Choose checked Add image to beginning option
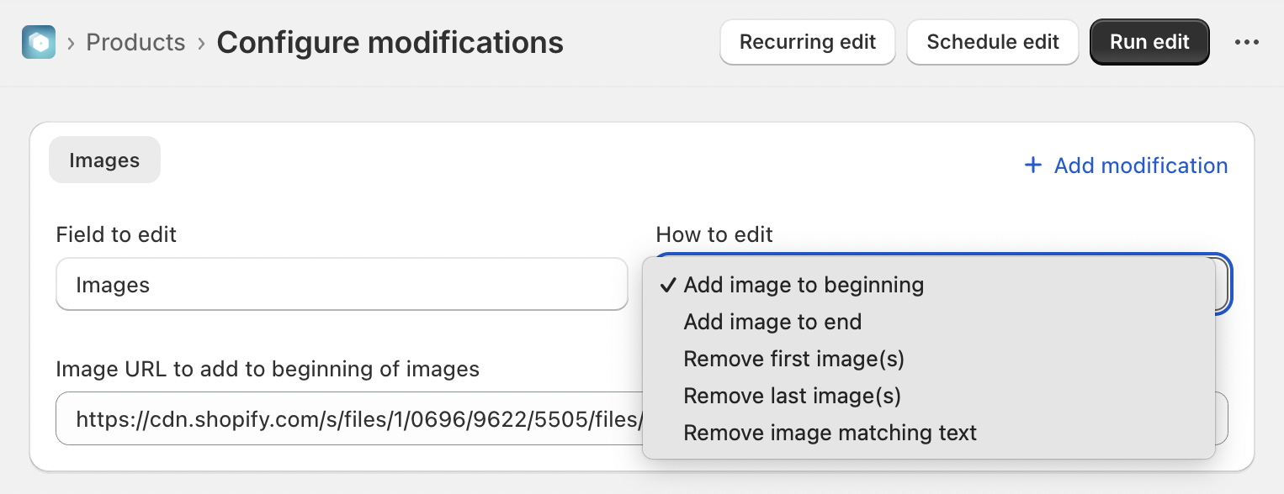The height and width of the screenshot is (494, 1284). [x=804, y=285]
